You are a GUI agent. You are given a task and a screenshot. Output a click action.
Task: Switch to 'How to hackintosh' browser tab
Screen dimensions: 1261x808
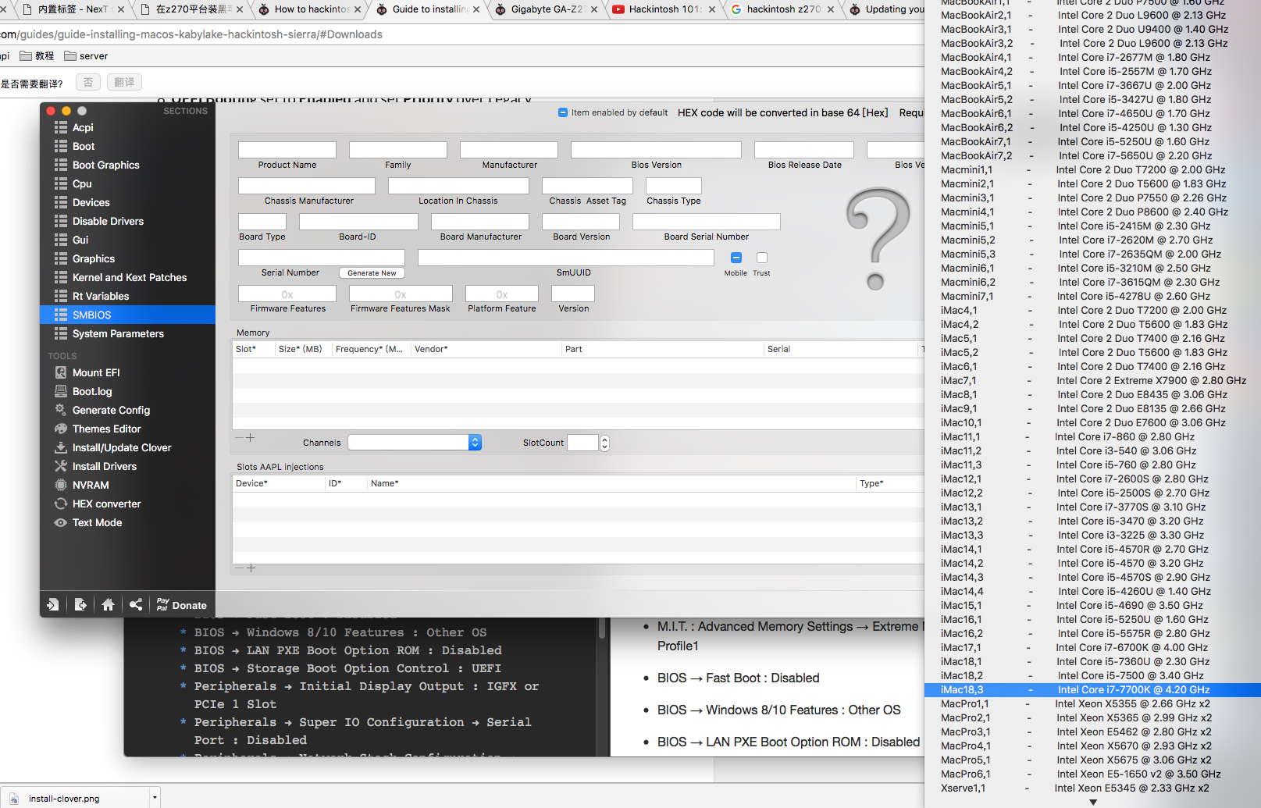[x=312, y=9]
